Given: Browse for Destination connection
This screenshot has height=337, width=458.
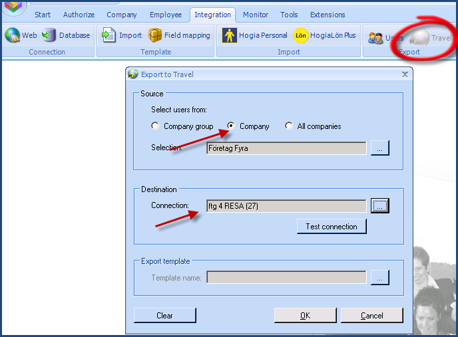Looking at the screenshot, I should click(379, 205).
